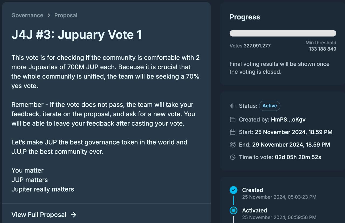
Task: Click the End date target icon
Action: coord(233,144)
